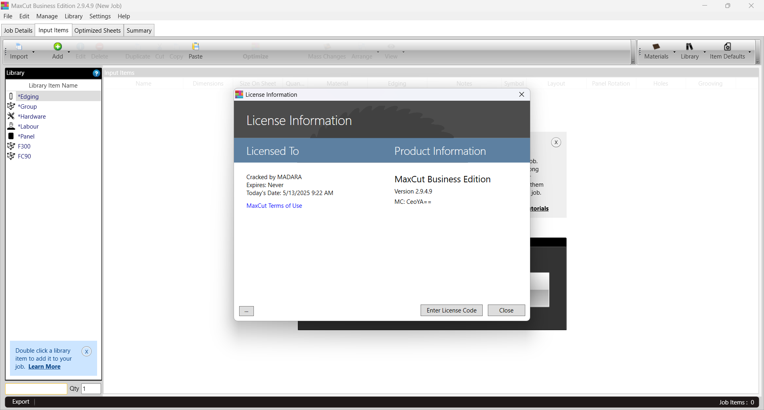Image resolution: width=764 pixels, height=410 pixels.
Task: Click the Arrange toolbar item
Action: [x=362, y=52]
